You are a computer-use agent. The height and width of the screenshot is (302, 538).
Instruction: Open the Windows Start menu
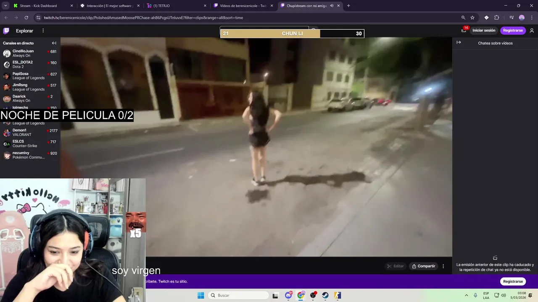[201, 295]
